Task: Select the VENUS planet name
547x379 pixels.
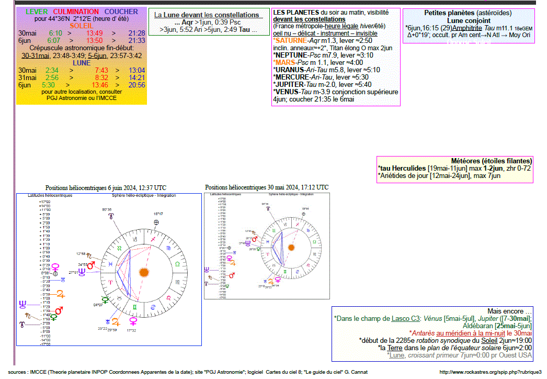Action: 287,92
